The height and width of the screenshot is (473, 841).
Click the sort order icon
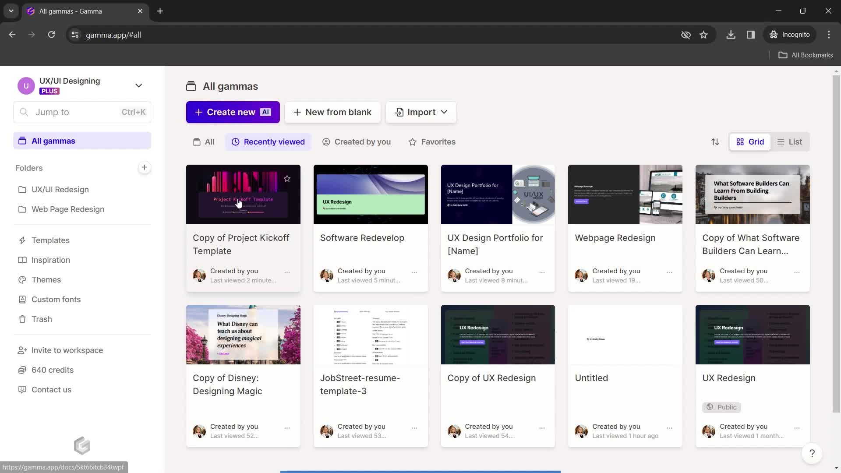tap(715, 141)
